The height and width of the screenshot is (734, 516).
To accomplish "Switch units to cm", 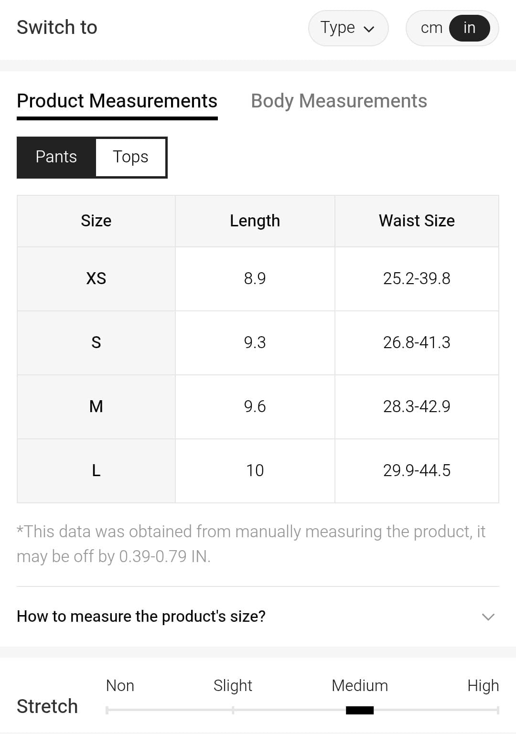I will (431, 28).
